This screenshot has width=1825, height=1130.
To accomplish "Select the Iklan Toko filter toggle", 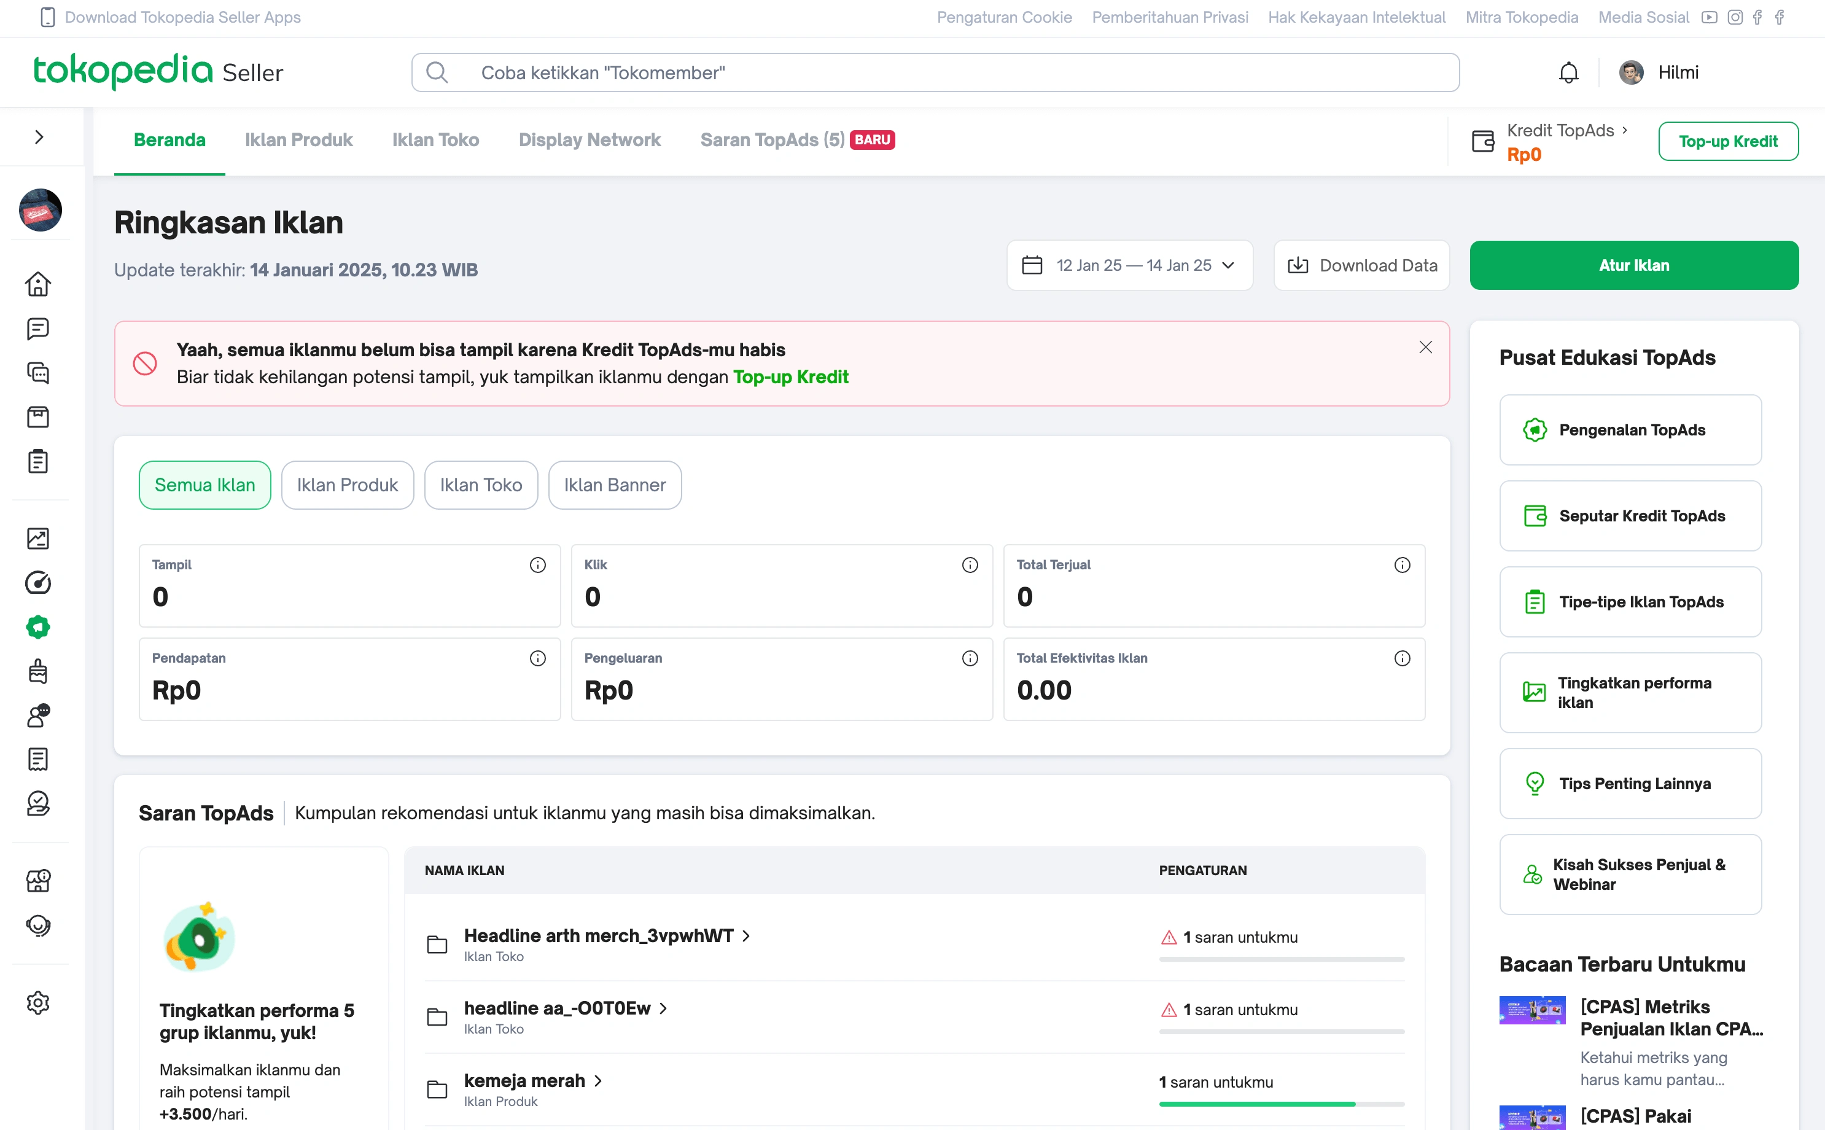I will pyautogui.click(x=480, y=485).
